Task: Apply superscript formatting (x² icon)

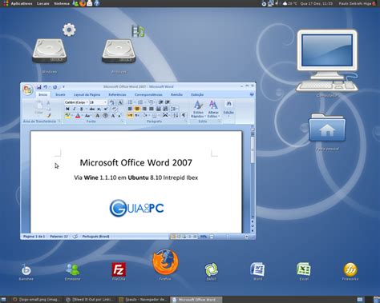Action: coord(106,109)
